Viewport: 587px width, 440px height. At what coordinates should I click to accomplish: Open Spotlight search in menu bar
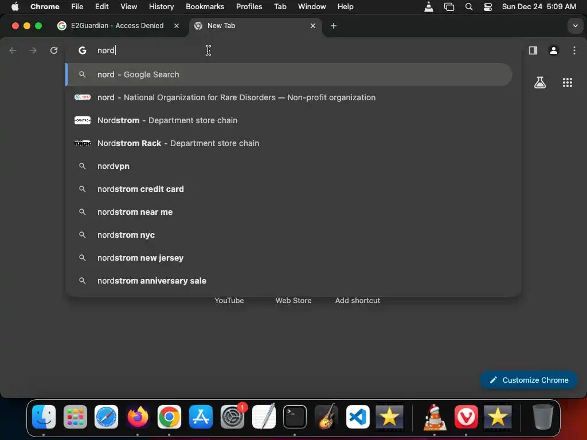point(469,7)
